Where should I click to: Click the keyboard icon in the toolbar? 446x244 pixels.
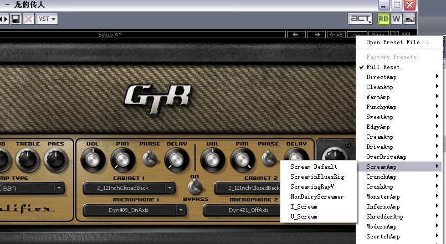click(409, 19)
